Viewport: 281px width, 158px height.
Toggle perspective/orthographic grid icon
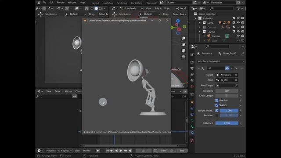tap(184, 57)
